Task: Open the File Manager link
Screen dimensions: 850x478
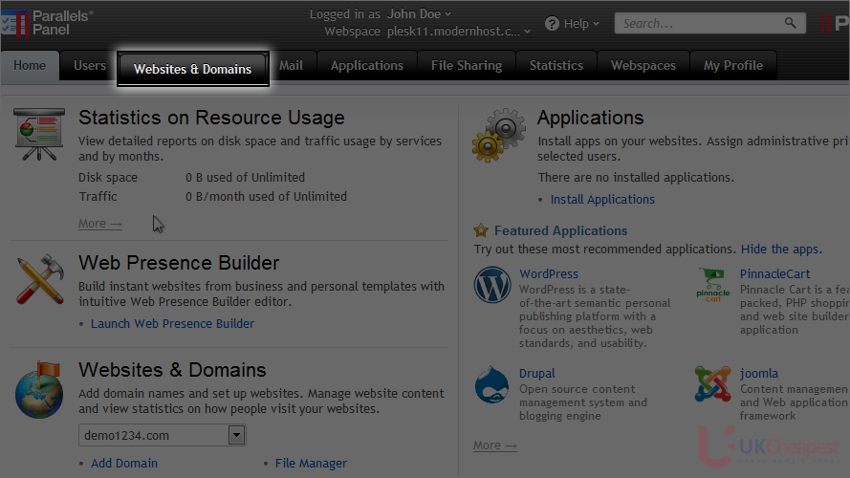Action: [311, 464]
